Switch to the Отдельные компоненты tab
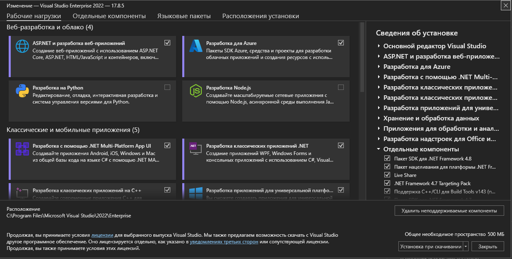512x259 pixels. (109, 16)
